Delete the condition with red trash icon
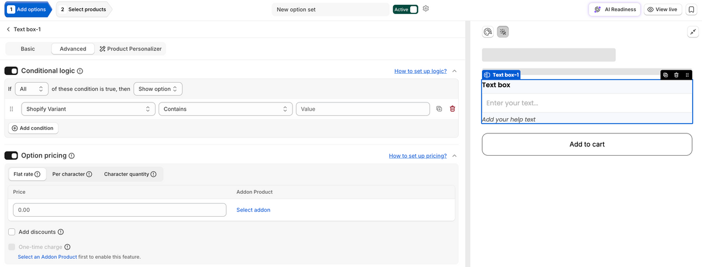The image size is (702, 267). point(452,109)
